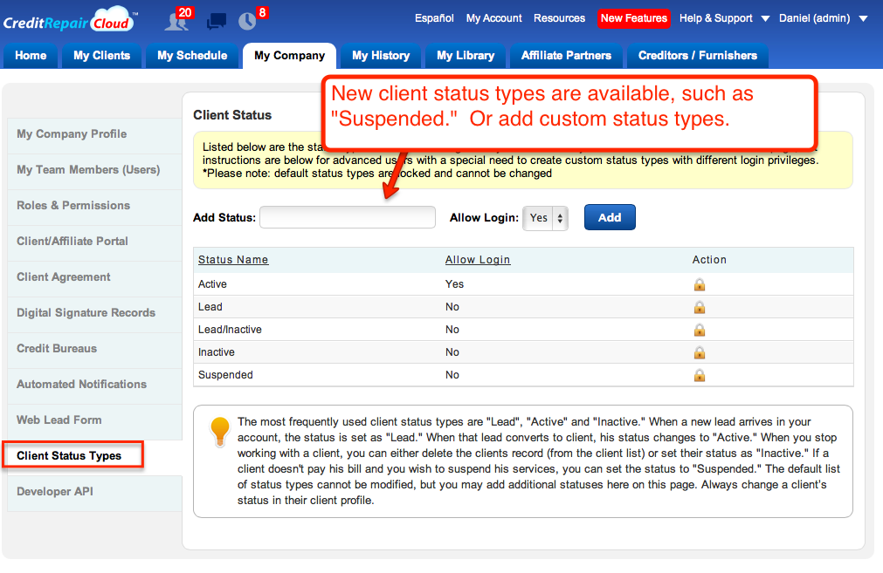Screen dimensions: 883x573
Task: Go to the Home tab
Action: tap(31, 56)
